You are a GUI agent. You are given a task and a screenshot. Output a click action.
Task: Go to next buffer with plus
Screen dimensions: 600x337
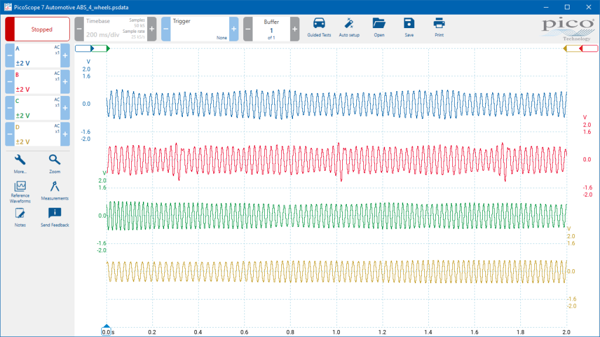(x=294, y=29)
